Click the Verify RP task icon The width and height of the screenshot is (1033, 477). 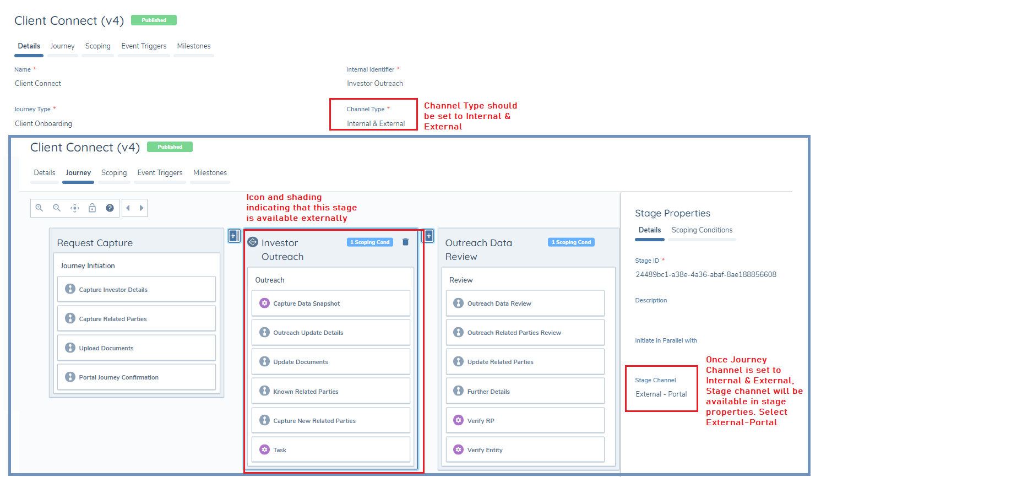pos(458,420)
